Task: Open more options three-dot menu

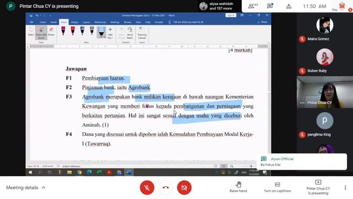Action: 345,187
